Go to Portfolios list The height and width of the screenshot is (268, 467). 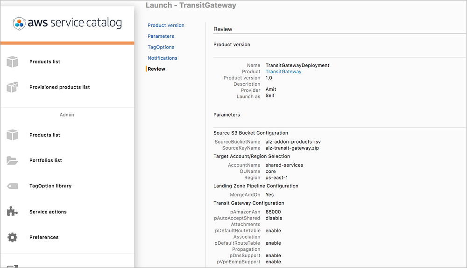(46, 160)
